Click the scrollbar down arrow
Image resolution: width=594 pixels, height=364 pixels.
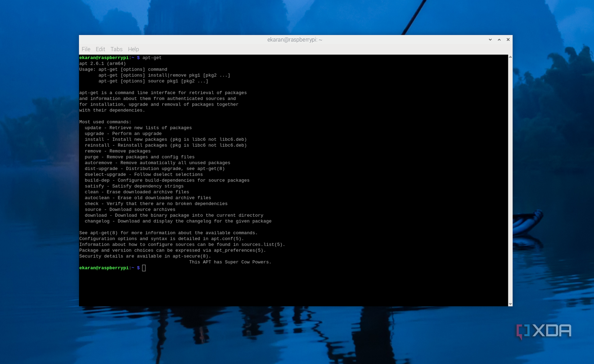[510, 304]
